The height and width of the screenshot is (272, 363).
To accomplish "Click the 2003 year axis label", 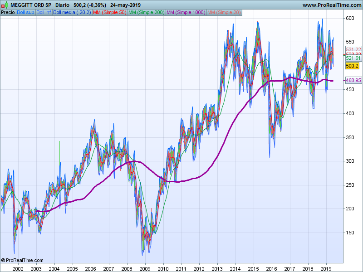I will (36, 269).
